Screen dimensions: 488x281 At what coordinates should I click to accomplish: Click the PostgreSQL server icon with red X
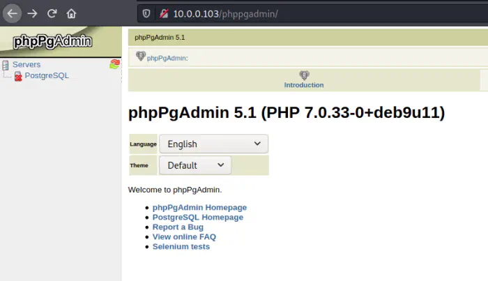pyautogui.click(x=18, y=76)
